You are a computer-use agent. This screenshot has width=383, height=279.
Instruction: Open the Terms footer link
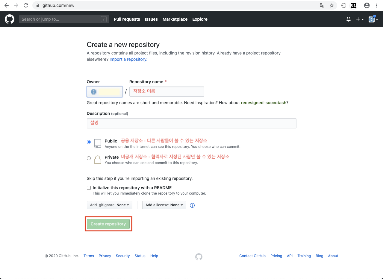[89, 256]
